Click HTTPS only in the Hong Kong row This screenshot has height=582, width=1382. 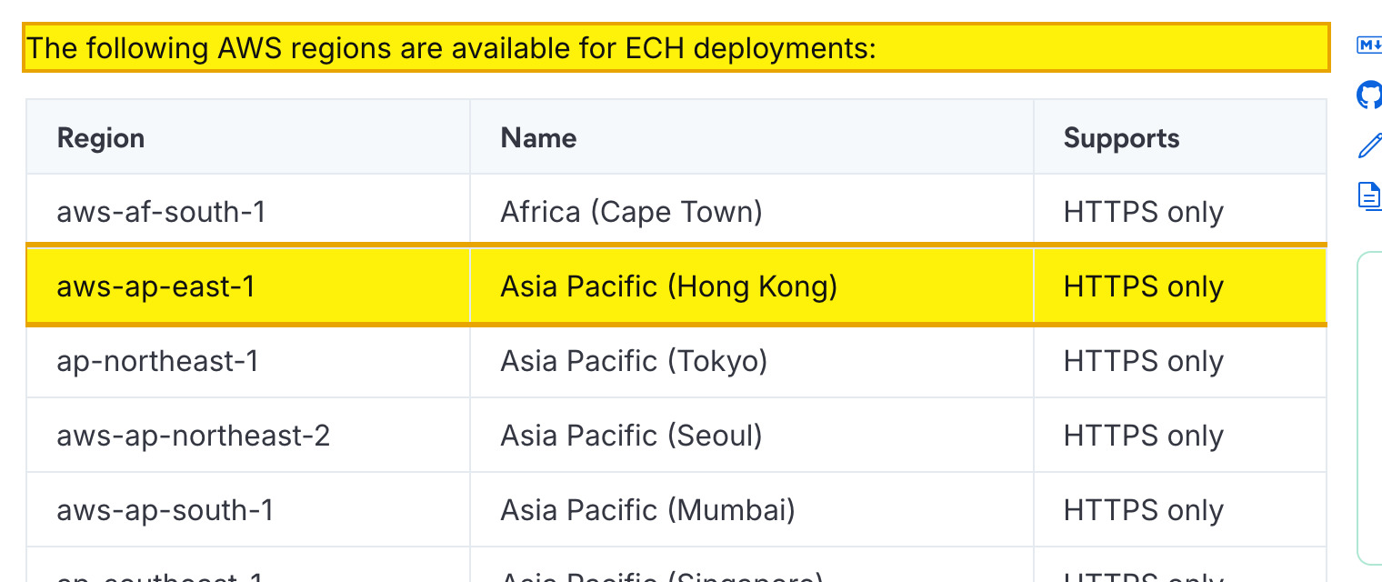click(x=1180, y=286)
